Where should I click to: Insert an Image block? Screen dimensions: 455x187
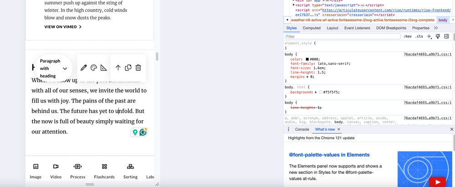36,171
